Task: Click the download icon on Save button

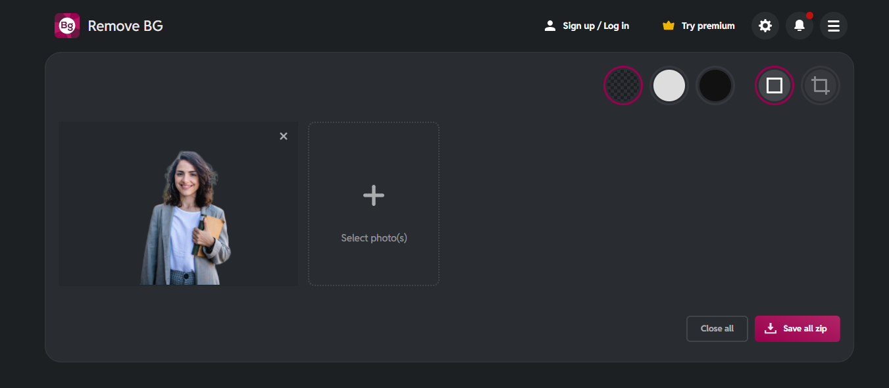Action: click(771, 328)
